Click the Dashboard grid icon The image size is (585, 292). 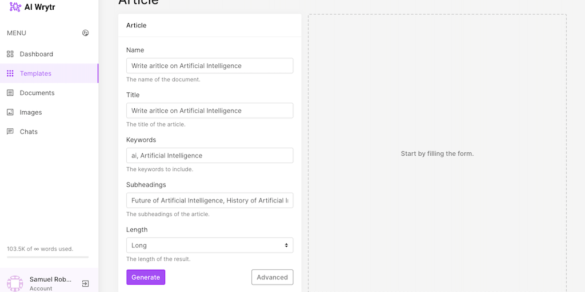coord(10,54)
